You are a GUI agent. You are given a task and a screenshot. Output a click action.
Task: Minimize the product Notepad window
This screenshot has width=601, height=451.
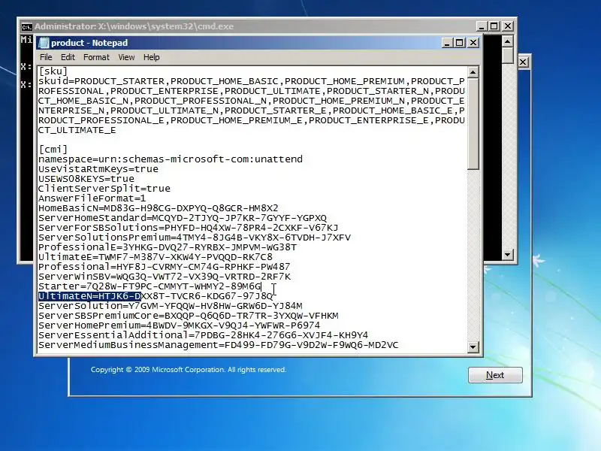446,43
